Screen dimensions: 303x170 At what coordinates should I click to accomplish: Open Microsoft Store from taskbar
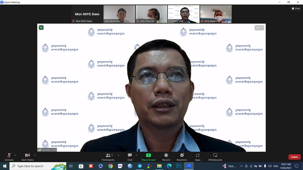pos(81,166)
